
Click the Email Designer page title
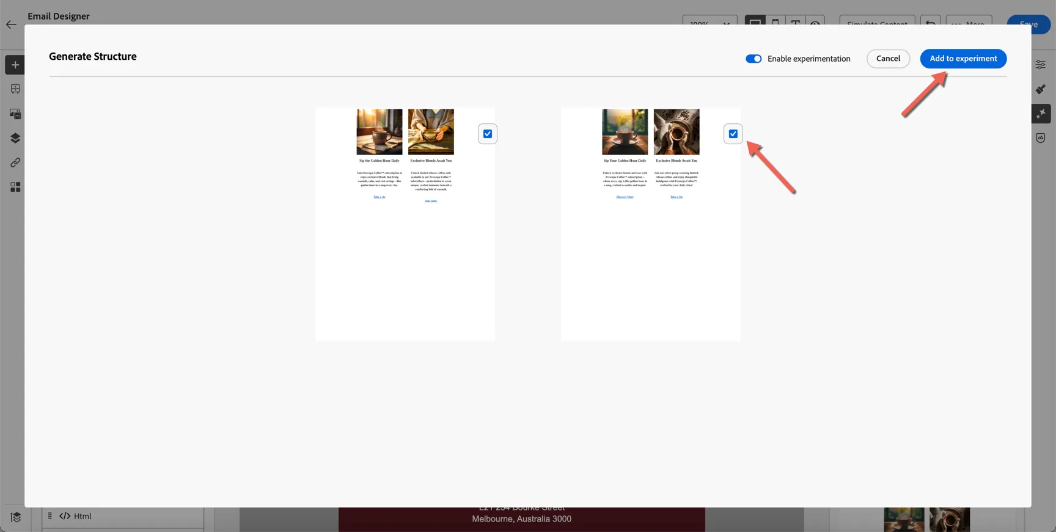59,16
